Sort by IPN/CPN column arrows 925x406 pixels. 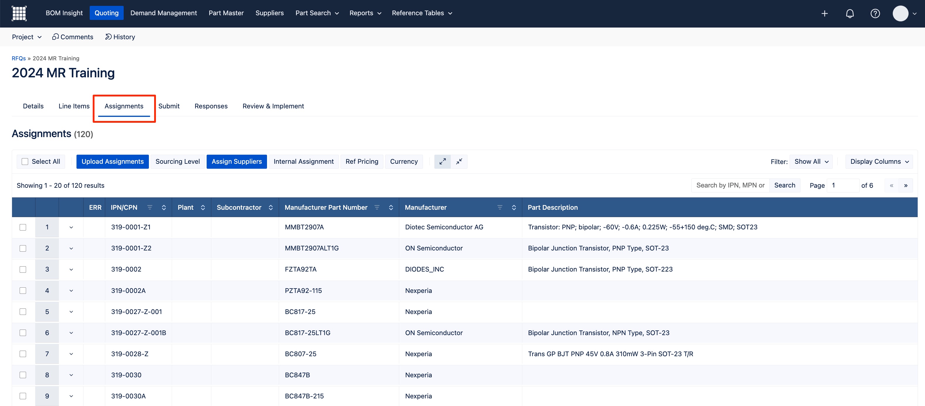point(164,207)
